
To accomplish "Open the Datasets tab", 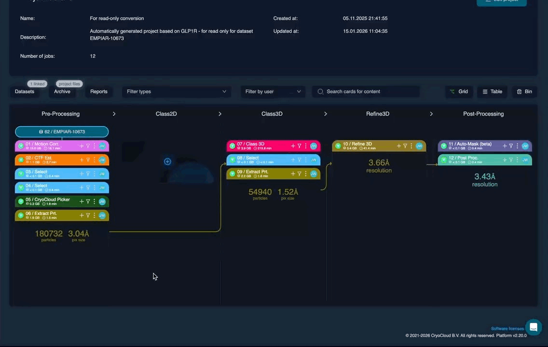I will click(x=25, y=92).
